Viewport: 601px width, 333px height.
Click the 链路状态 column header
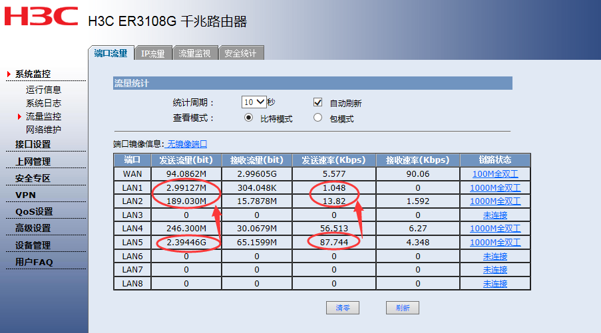[x=495, y=160]
